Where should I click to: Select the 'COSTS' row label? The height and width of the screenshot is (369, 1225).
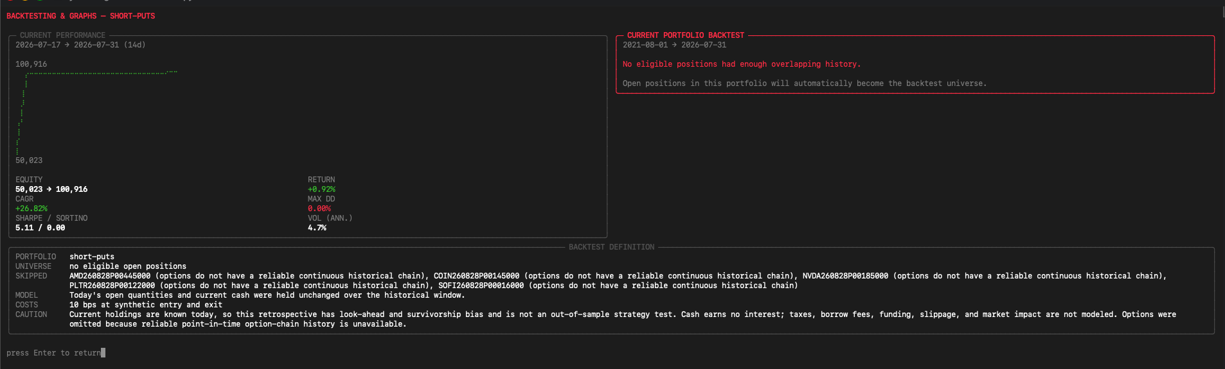pyautogui.click(x=27, y=305)
